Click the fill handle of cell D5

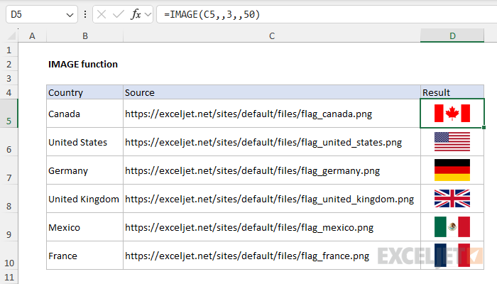tap(484, 127)
